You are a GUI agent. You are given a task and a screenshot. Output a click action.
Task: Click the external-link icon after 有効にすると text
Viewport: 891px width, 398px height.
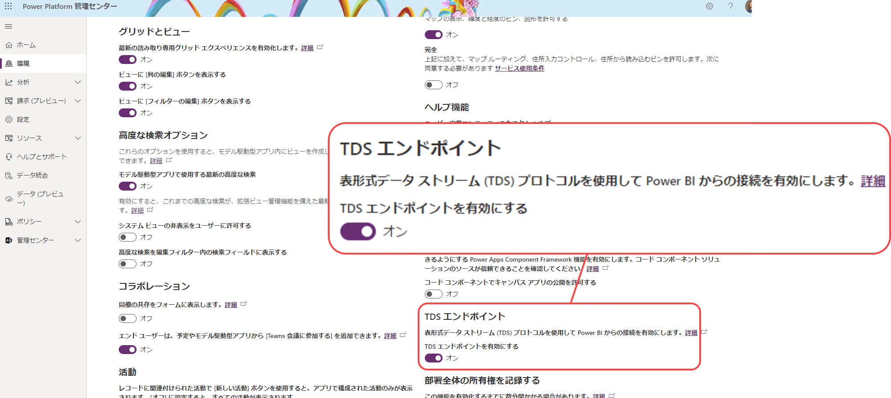(150, 210)
